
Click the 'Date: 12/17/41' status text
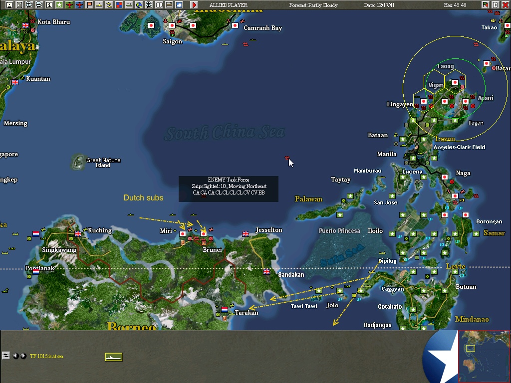click(379, 5)
